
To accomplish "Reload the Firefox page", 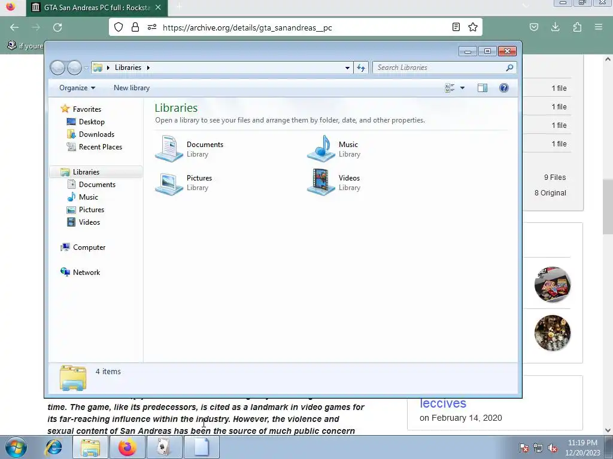I will click(57, 27).
